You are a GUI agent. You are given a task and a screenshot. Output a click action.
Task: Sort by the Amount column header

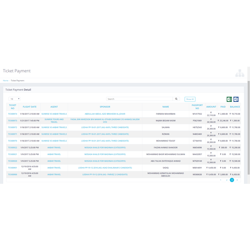[x=211, y=106]
